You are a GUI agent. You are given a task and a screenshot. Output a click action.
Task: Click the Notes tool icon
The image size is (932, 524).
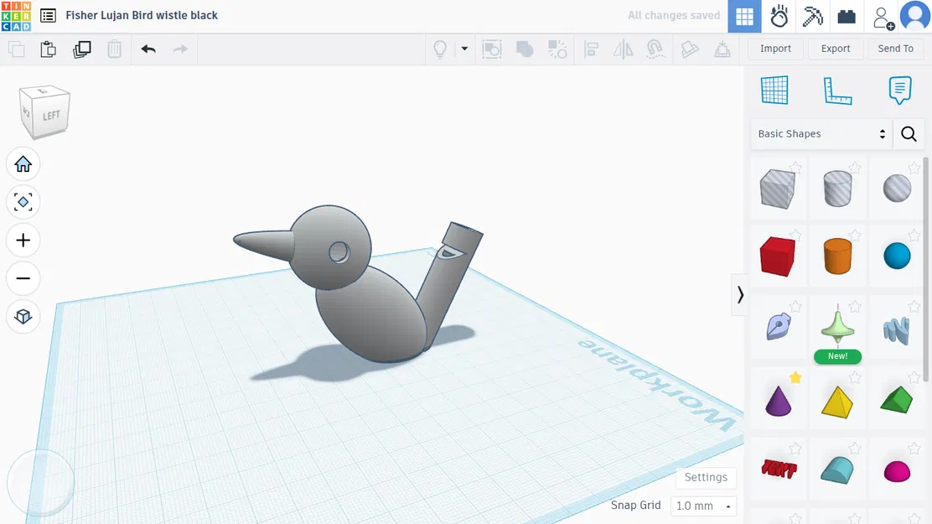900,91
